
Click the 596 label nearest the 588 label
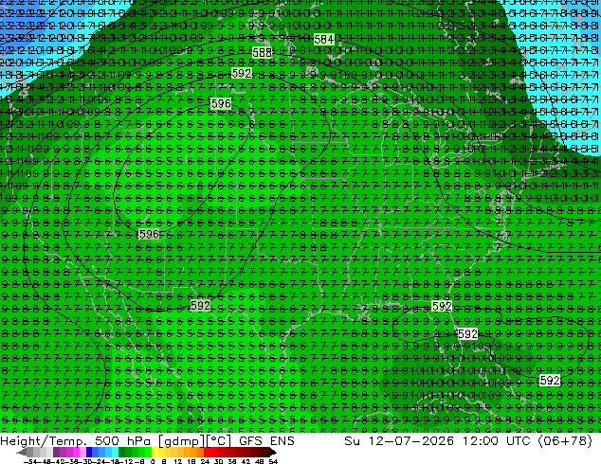point(221,103)
